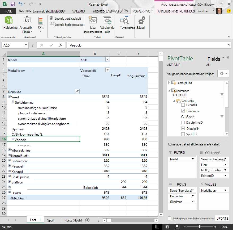The width and height of the screenshot is (233, 230).
Task: Click the worksheet vertical scroll down arrow
Action: click(x=161, y=215)
